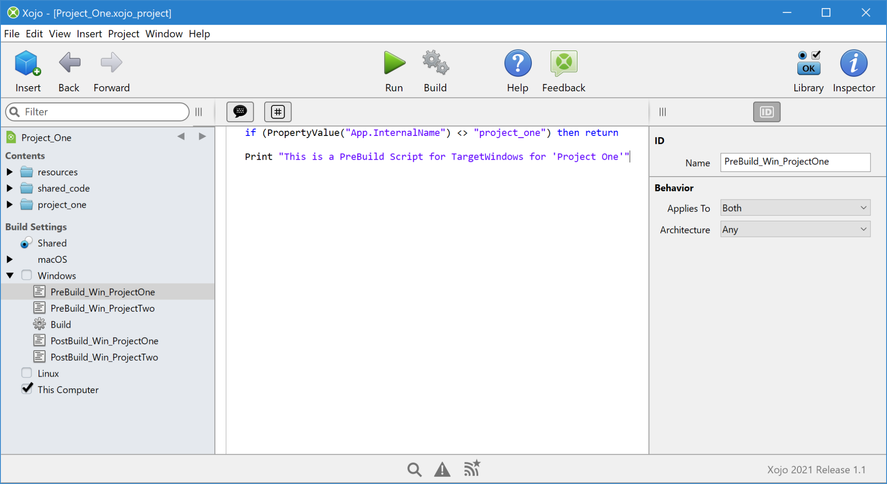Expand the project_one folder
Viewport: 887px width, 484px height.
[x=10, y=205]
